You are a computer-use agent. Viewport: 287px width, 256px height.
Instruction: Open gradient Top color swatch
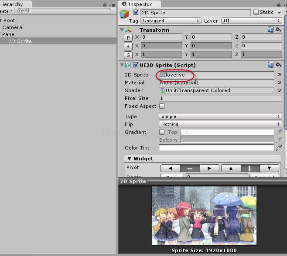point(227,132)
